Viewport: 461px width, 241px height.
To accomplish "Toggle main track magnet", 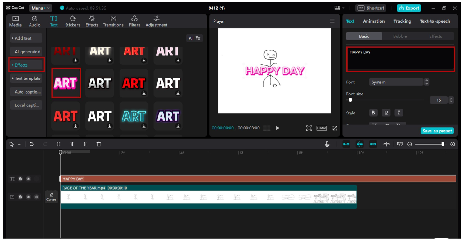I will (x=346, y=144).
